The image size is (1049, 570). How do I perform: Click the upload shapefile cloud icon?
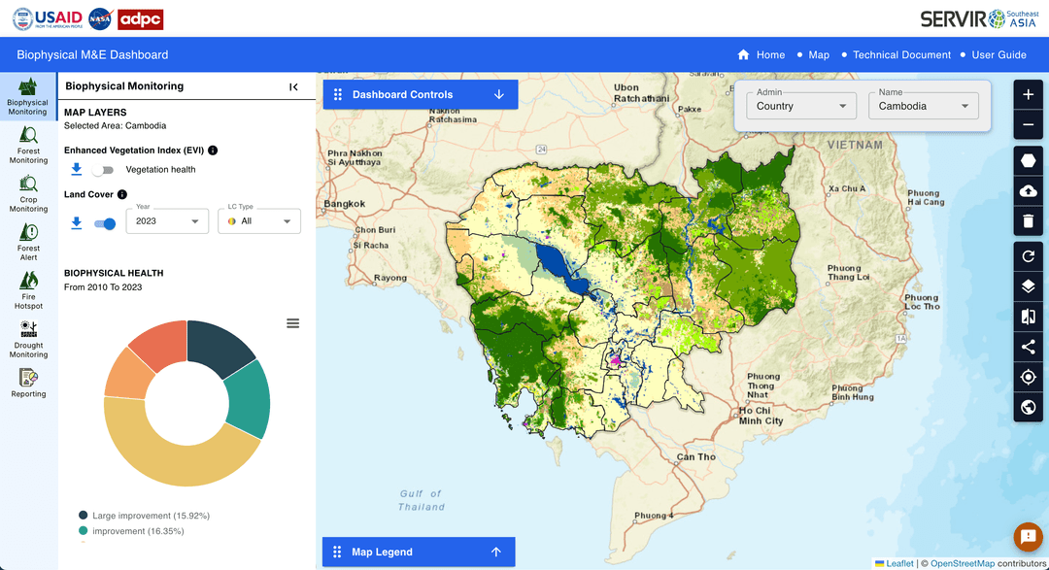[x=1028, y=190]
